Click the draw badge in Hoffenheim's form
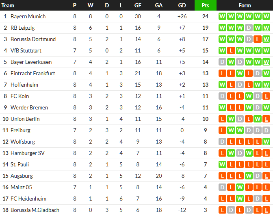273x214 pixels. click(240, 85)
